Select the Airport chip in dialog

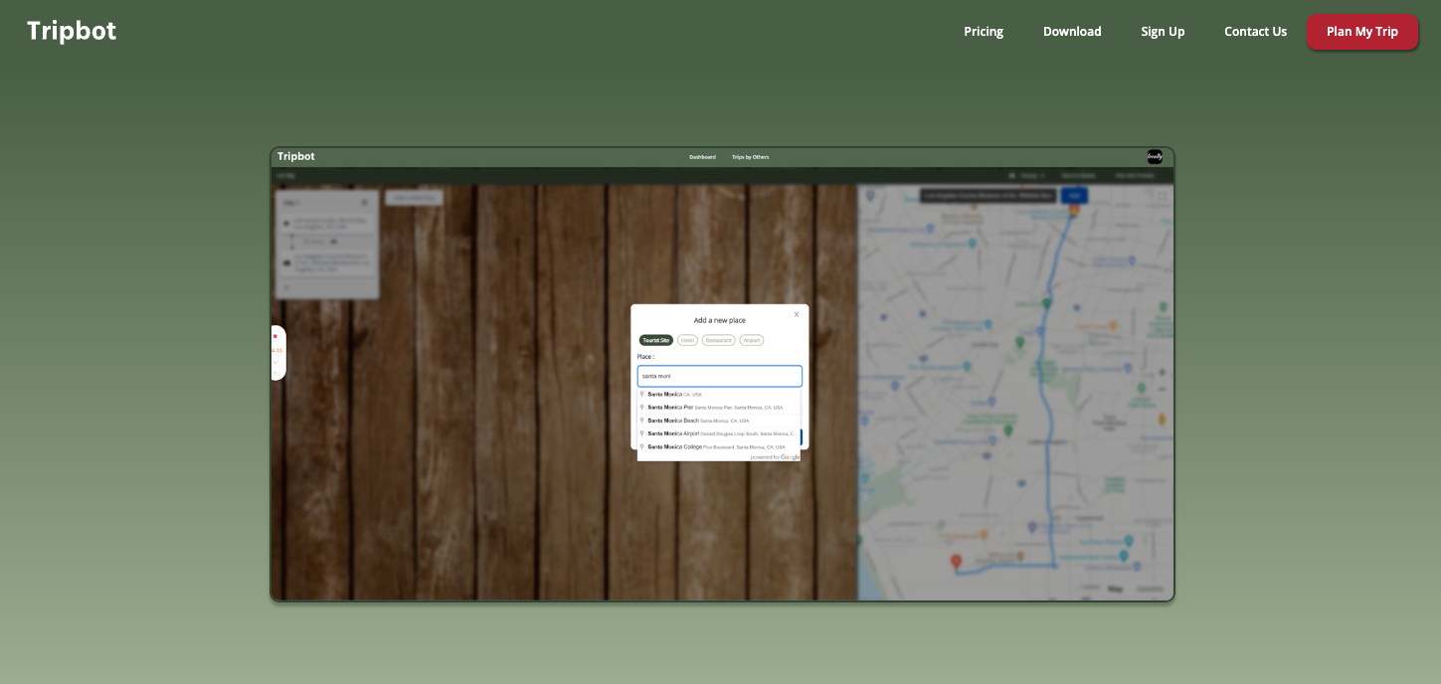tap(752, 340)
